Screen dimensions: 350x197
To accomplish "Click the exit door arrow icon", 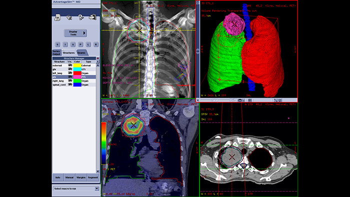I will [92, 17].
